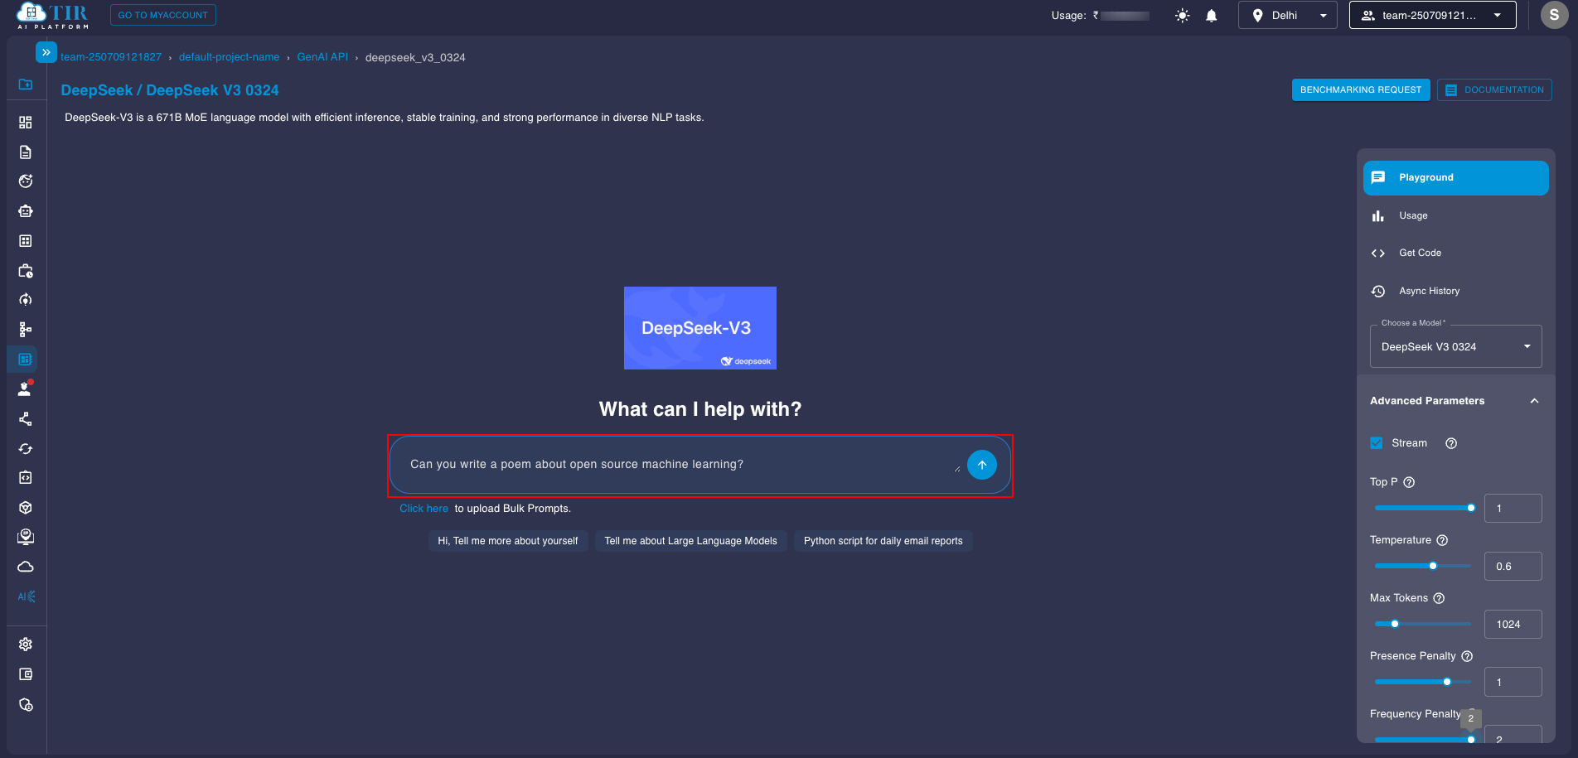This screenshot has height=758, width=1578.
Task: Click the cloud icon in left sidebar
Action: click(26, 567)
